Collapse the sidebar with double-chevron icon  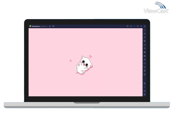(x=145, y=26)
